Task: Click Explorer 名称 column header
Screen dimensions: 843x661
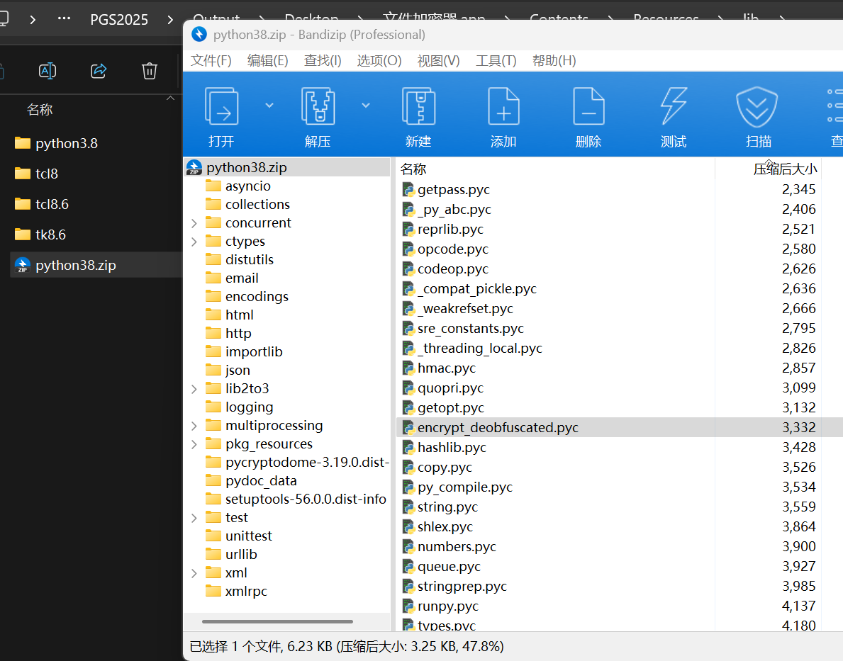Action: click(40, 111)
